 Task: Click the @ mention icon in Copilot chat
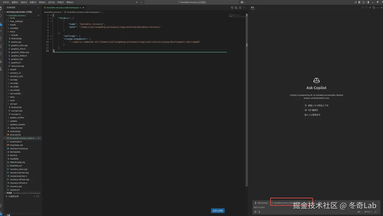pyautogui.click(x=255, y=212)
